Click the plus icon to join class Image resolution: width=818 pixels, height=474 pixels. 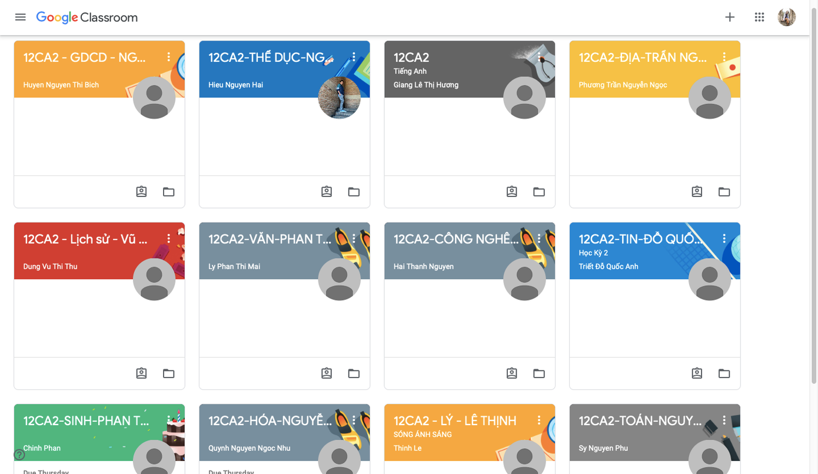730,17
